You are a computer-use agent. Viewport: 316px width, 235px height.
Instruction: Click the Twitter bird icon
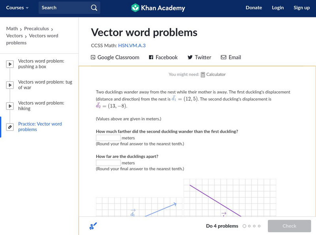190,57
